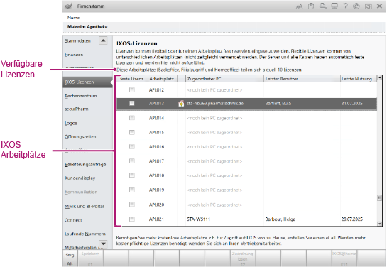Open the MMR und BI-Portal section
The image size is (387, 267).
85,207
